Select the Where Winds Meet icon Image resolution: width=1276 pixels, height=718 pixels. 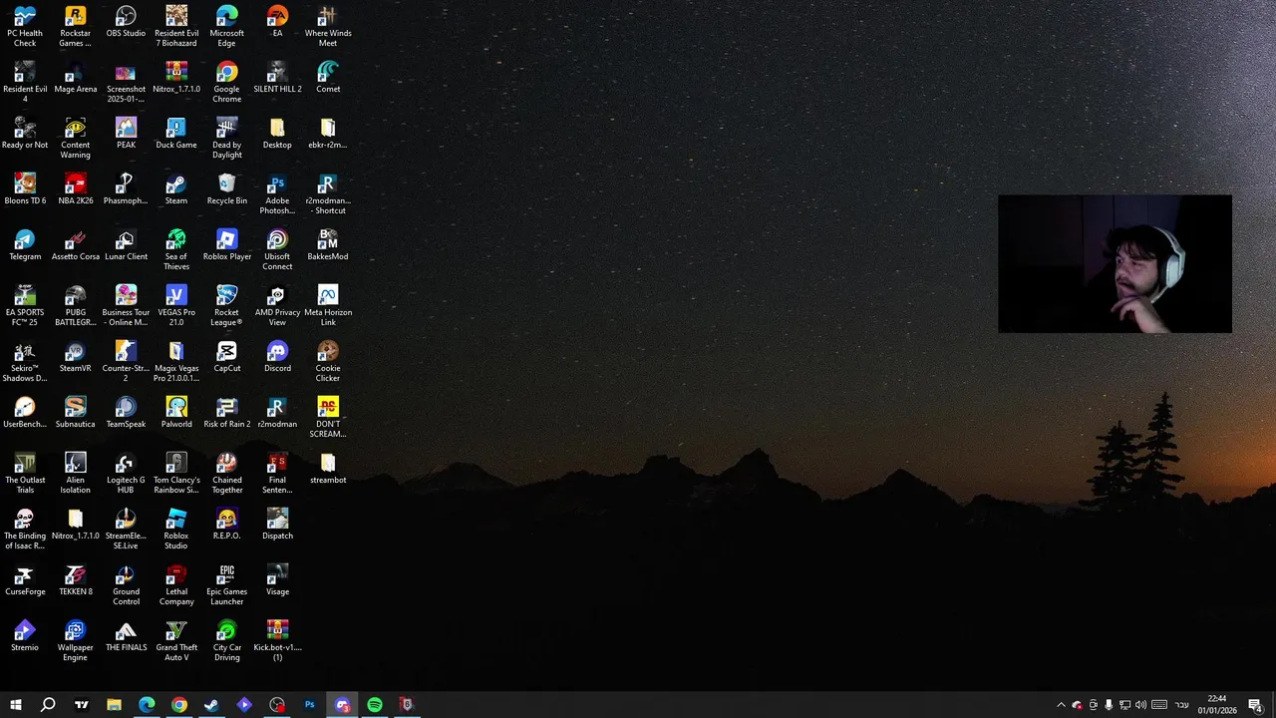(328, 26)
